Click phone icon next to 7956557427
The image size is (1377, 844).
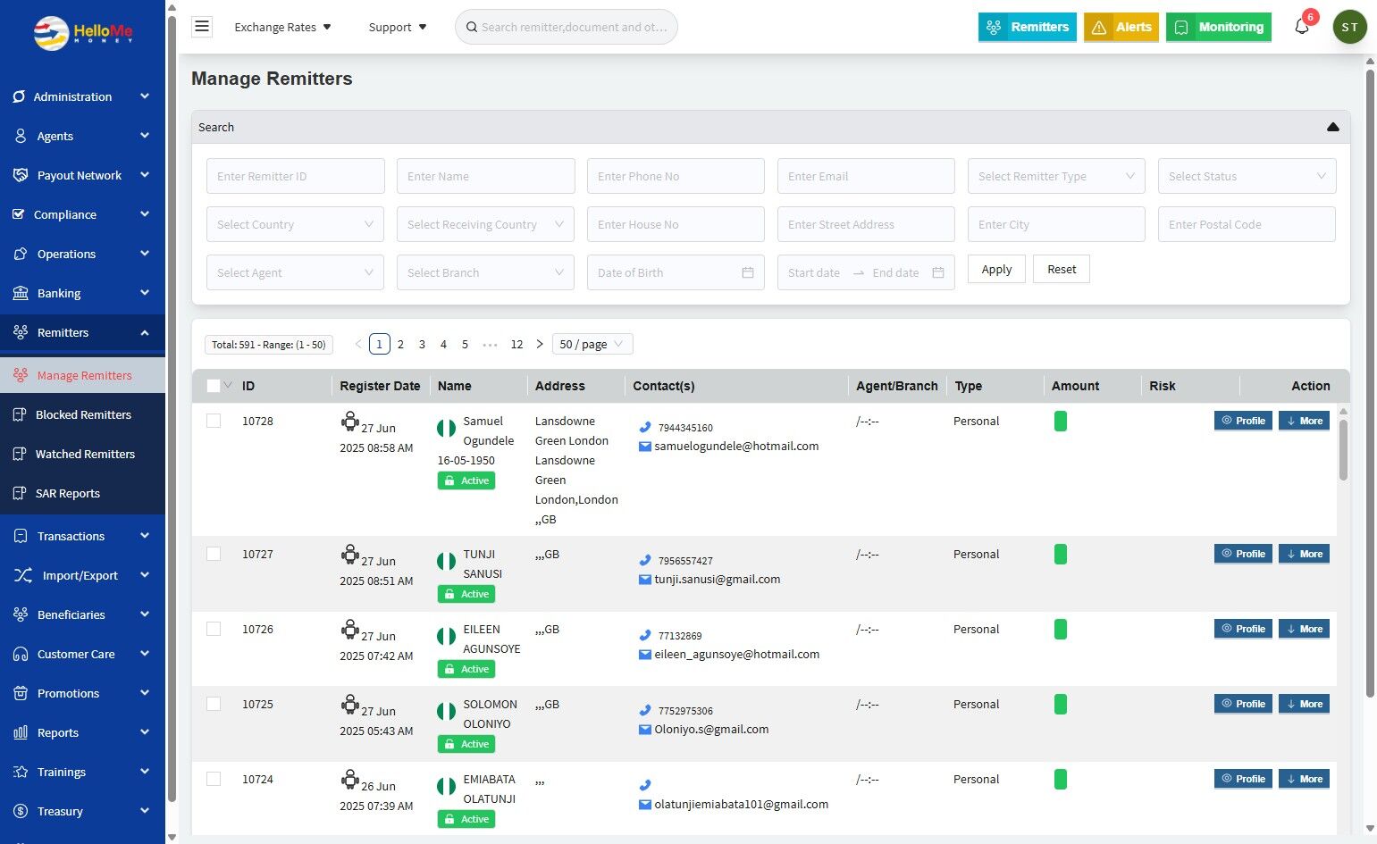click(x=645, y=560)
